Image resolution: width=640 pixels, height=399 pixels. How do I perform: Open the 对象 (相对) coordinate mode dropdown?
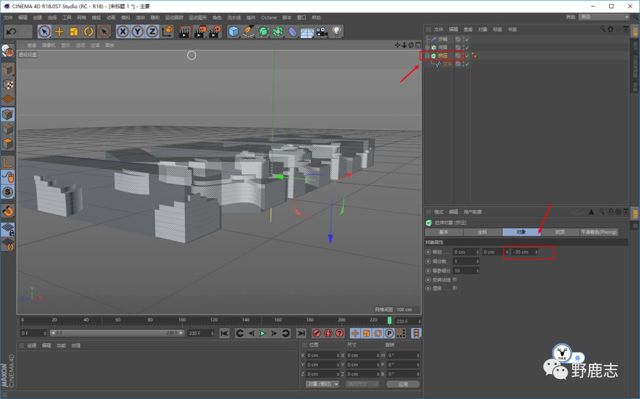tap(322, 384)
